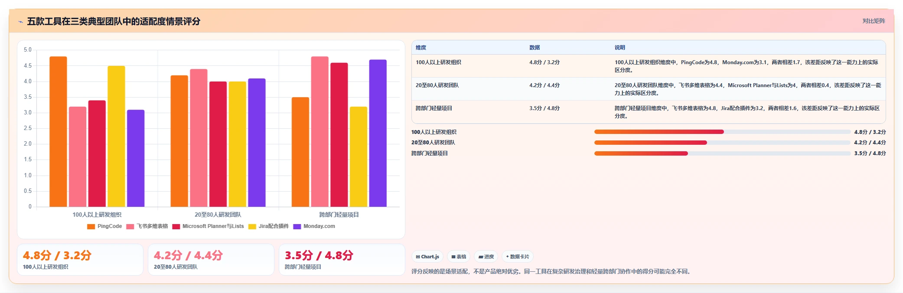The height and width of the screenshot is (293, 903).
Task: Click the description mentioning Monday.com为3.1
Action: point(747,66)
